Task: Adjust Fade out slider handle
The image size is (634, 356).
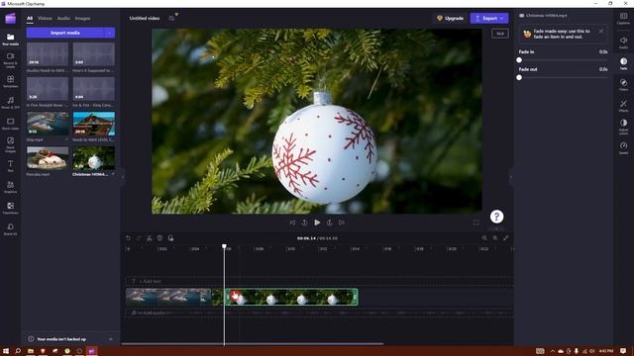Action: (x=519, y=77)
